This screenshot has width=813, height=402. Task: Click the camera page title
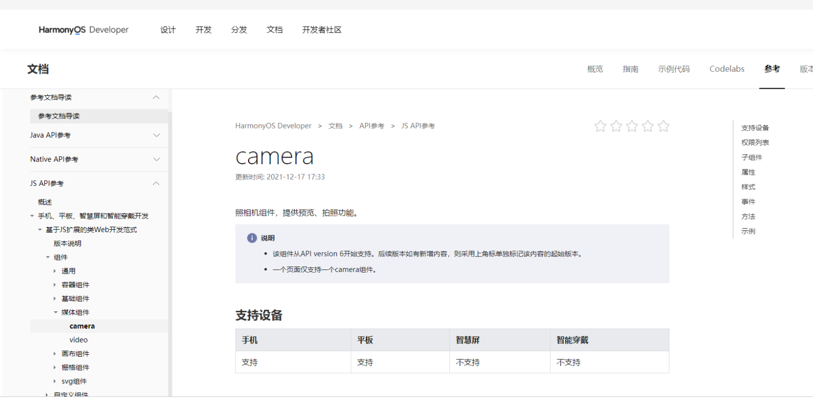click(x=274, y=157)
